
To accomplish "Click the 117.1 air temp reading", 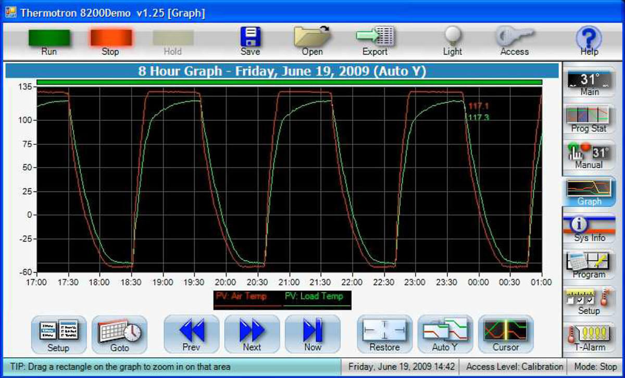I will pyautogui.click(x=478, y=106).
